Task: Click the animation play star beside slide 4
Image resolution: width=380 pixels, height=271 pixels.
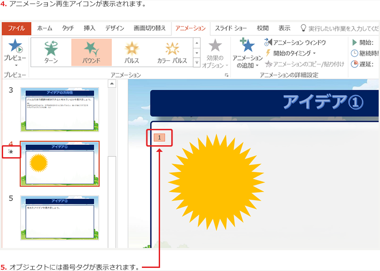Action: coord(12,151)
